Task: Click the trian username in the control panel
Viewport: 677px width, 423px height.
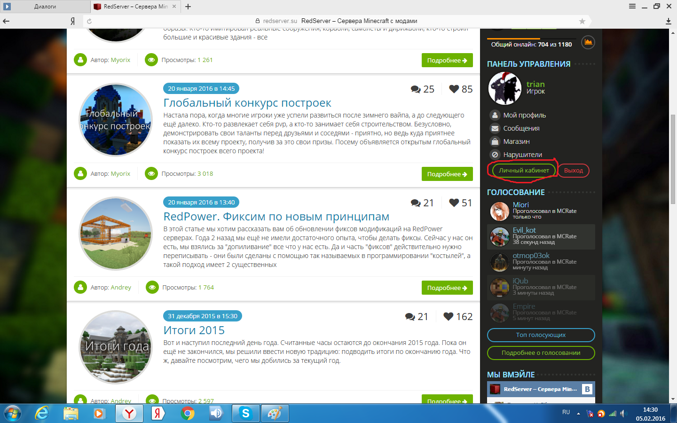Action: click(535, 84)
